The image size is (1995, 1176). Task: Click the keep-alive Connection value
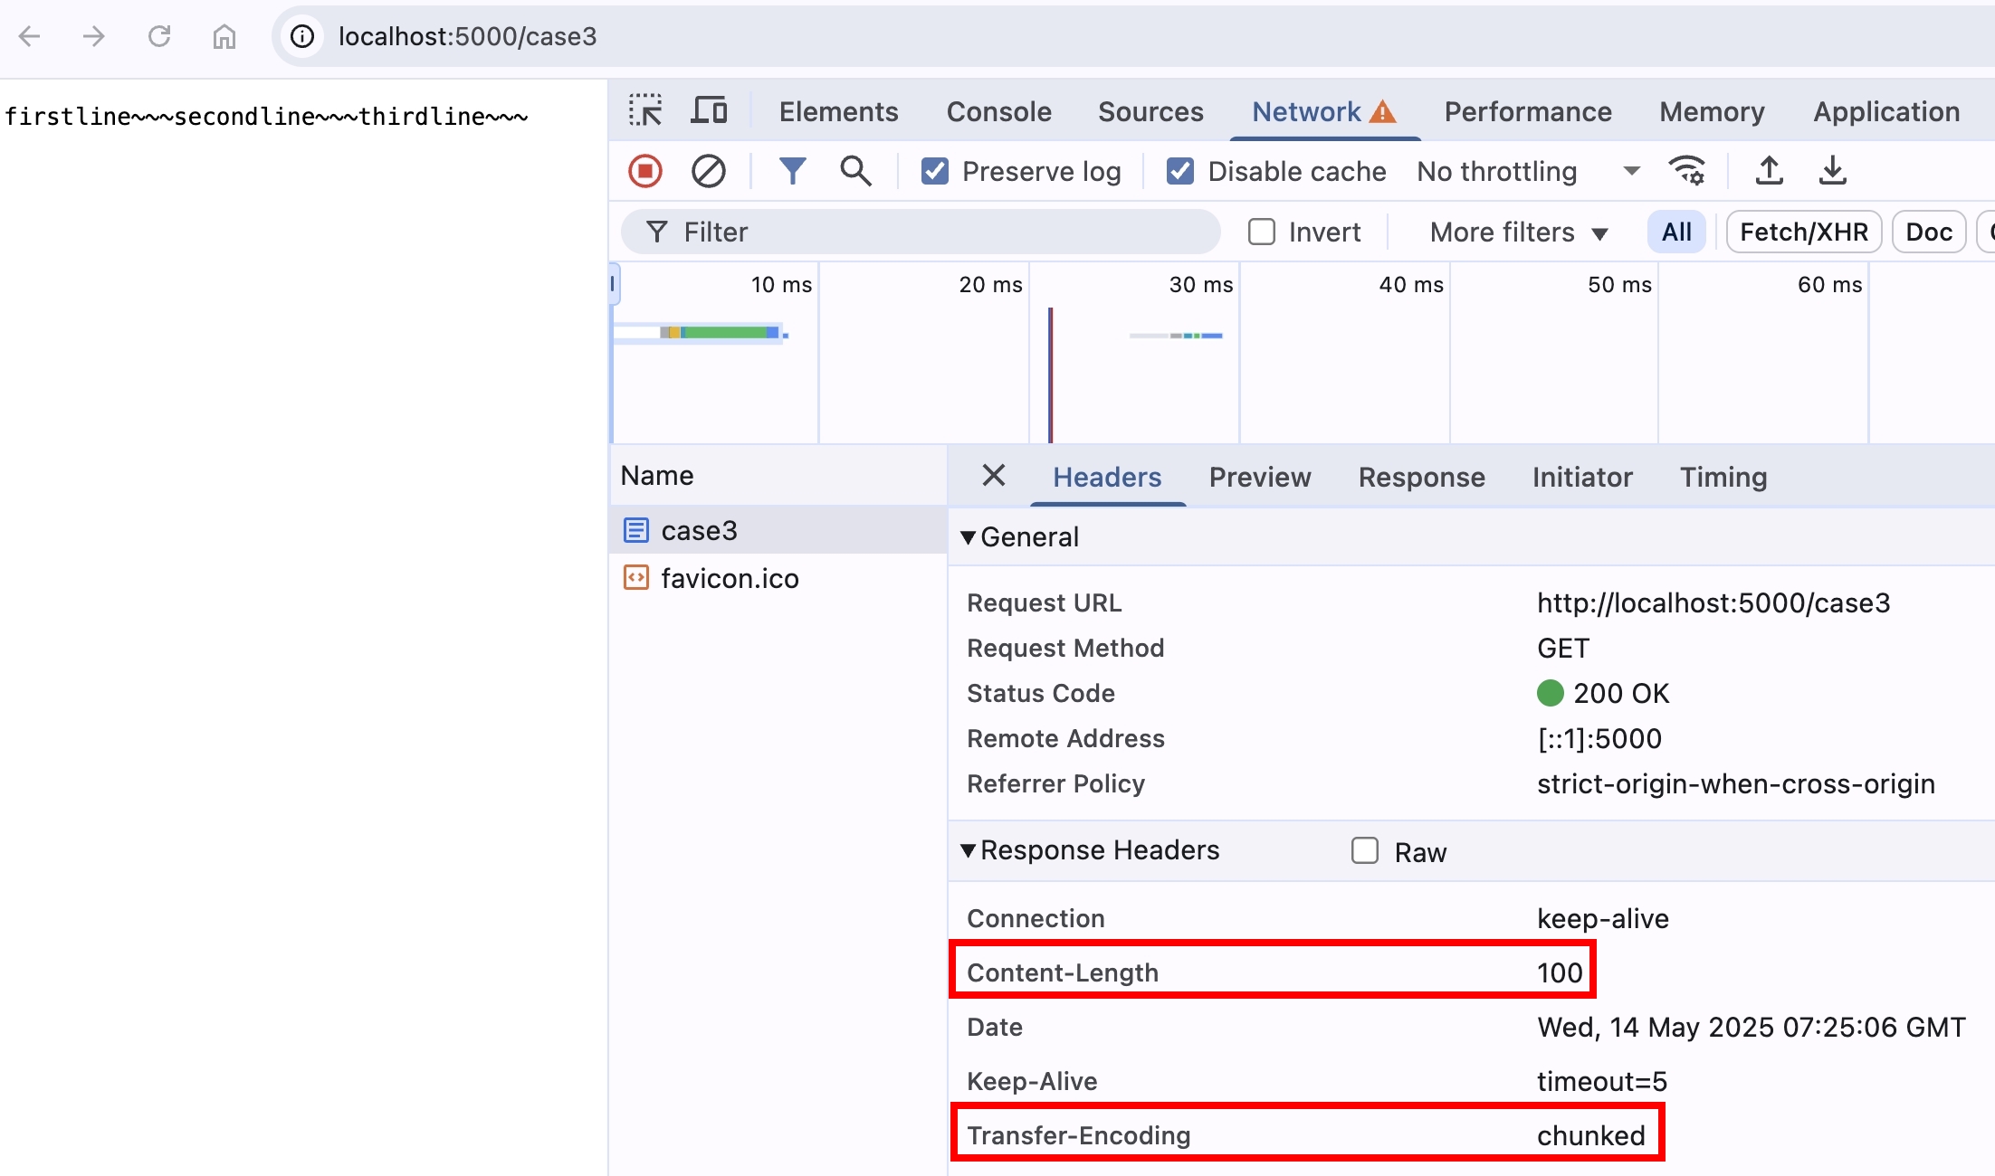point(1603,919)
